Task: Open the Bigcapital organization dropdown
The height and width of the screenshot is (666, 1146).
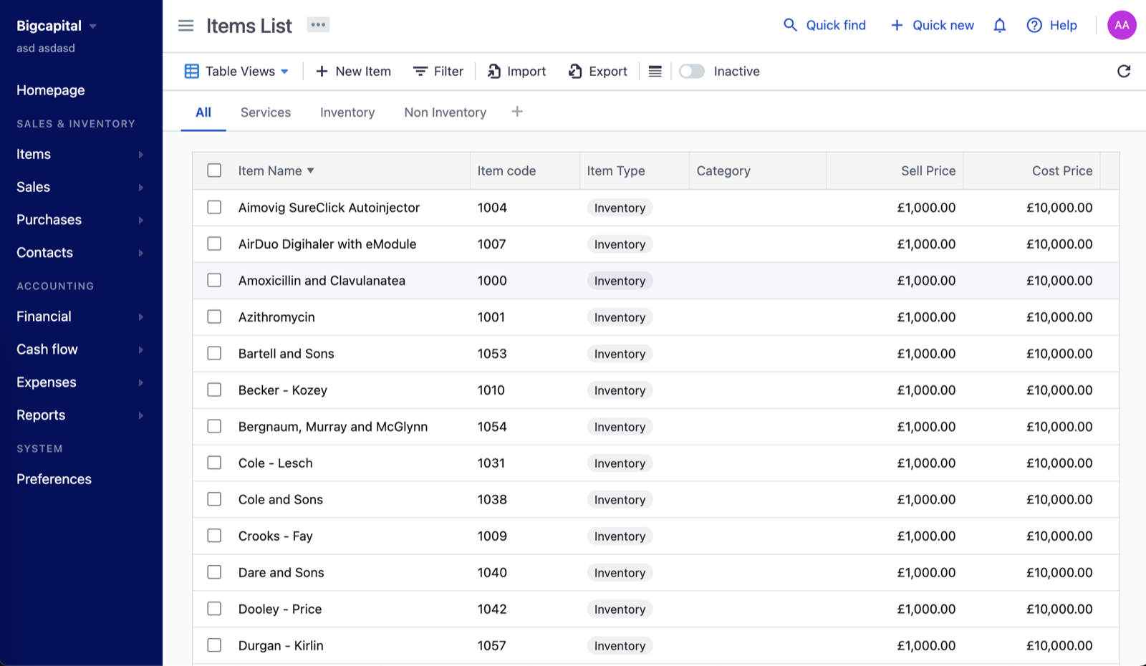Action: coord(92,26)
